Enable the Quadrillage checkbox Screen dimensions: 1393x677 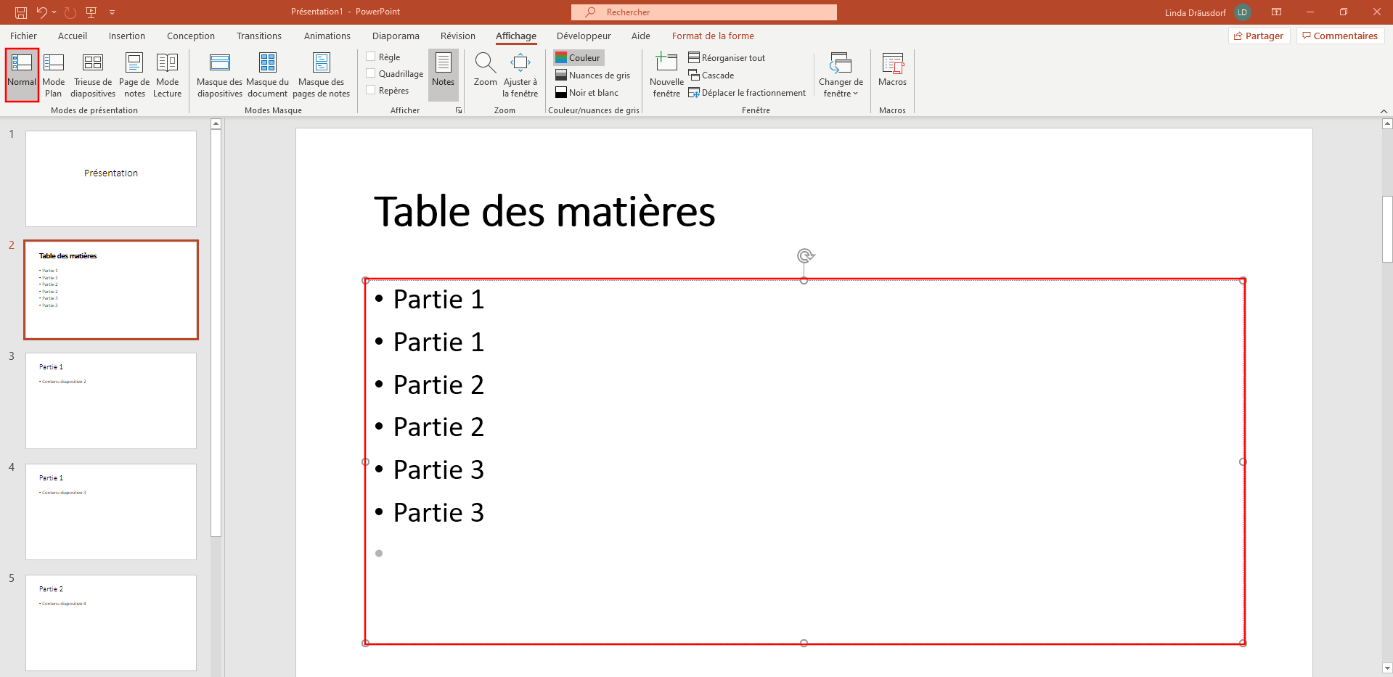tap(371, 73)
